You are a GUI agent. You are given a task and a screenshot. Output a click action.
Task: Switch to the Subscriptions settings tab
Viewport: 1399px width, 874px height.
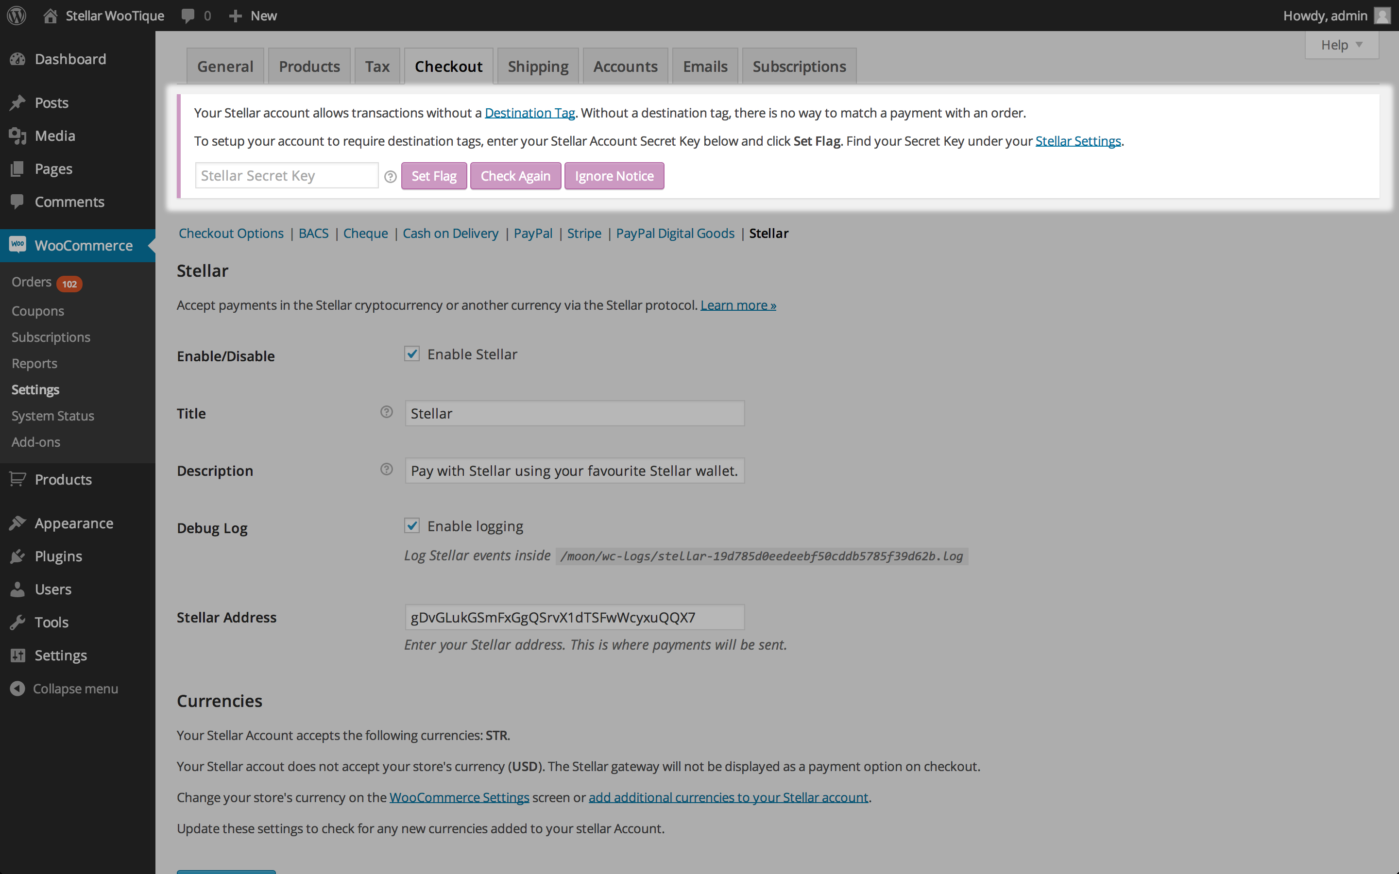tap(799, 67)
